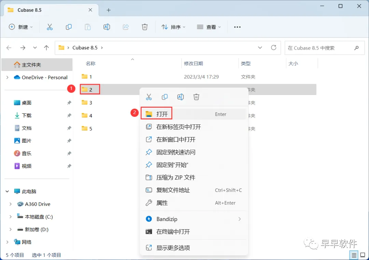Expand the OneDrive - Personal tree node
Image resolution: width=369 pixels, height=260 pixels.
pyautogui.click(x=7, y=78)
